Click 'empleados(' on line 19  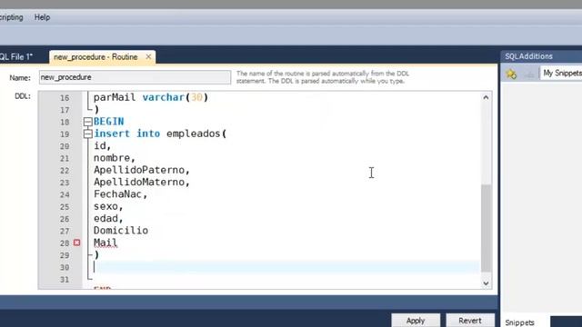click(196, 134)
